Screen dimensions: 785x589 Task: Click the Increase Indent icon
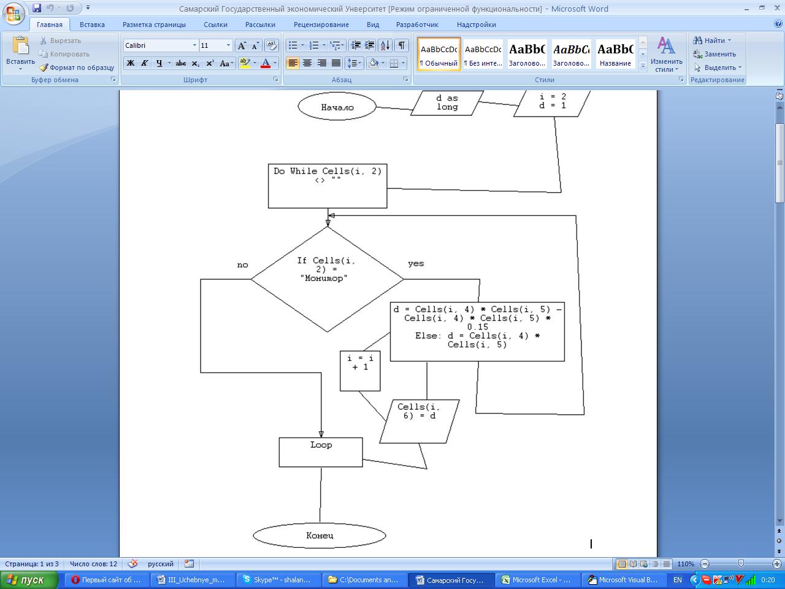[x=370, y=45]
